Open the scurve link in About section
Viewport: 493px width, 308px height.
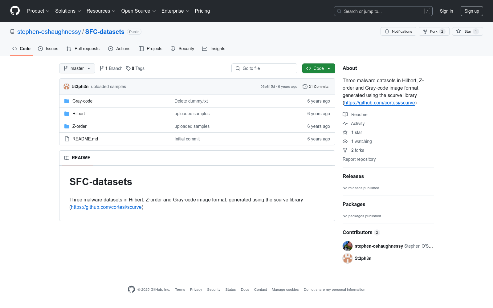click(380, 103)
